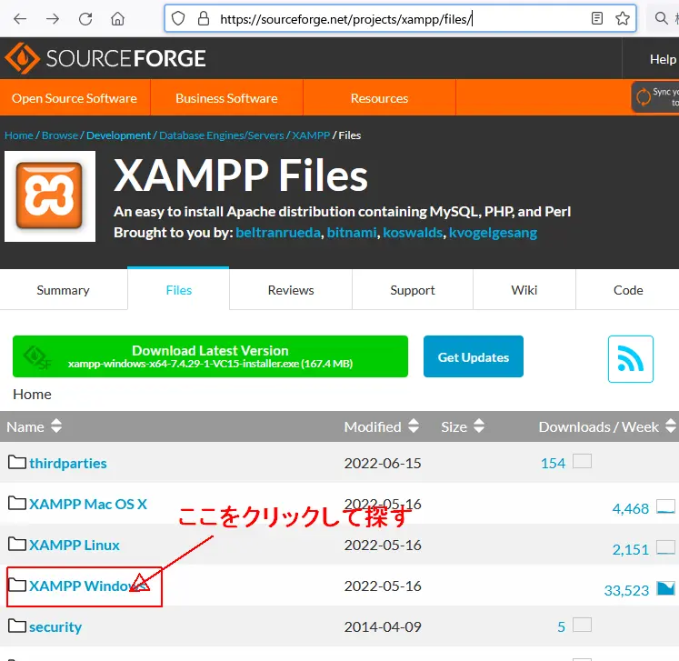Click the Home breadcrumb link
Screen dimensions: 679x661
(18, 135)
